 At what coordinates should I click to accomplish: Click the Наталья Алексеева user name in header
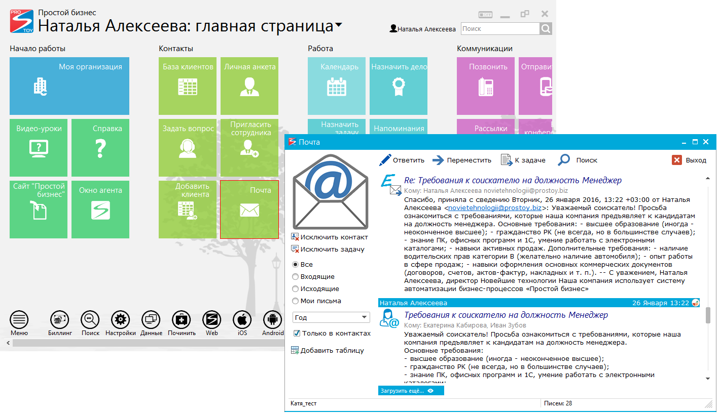[x=422, y=29]
